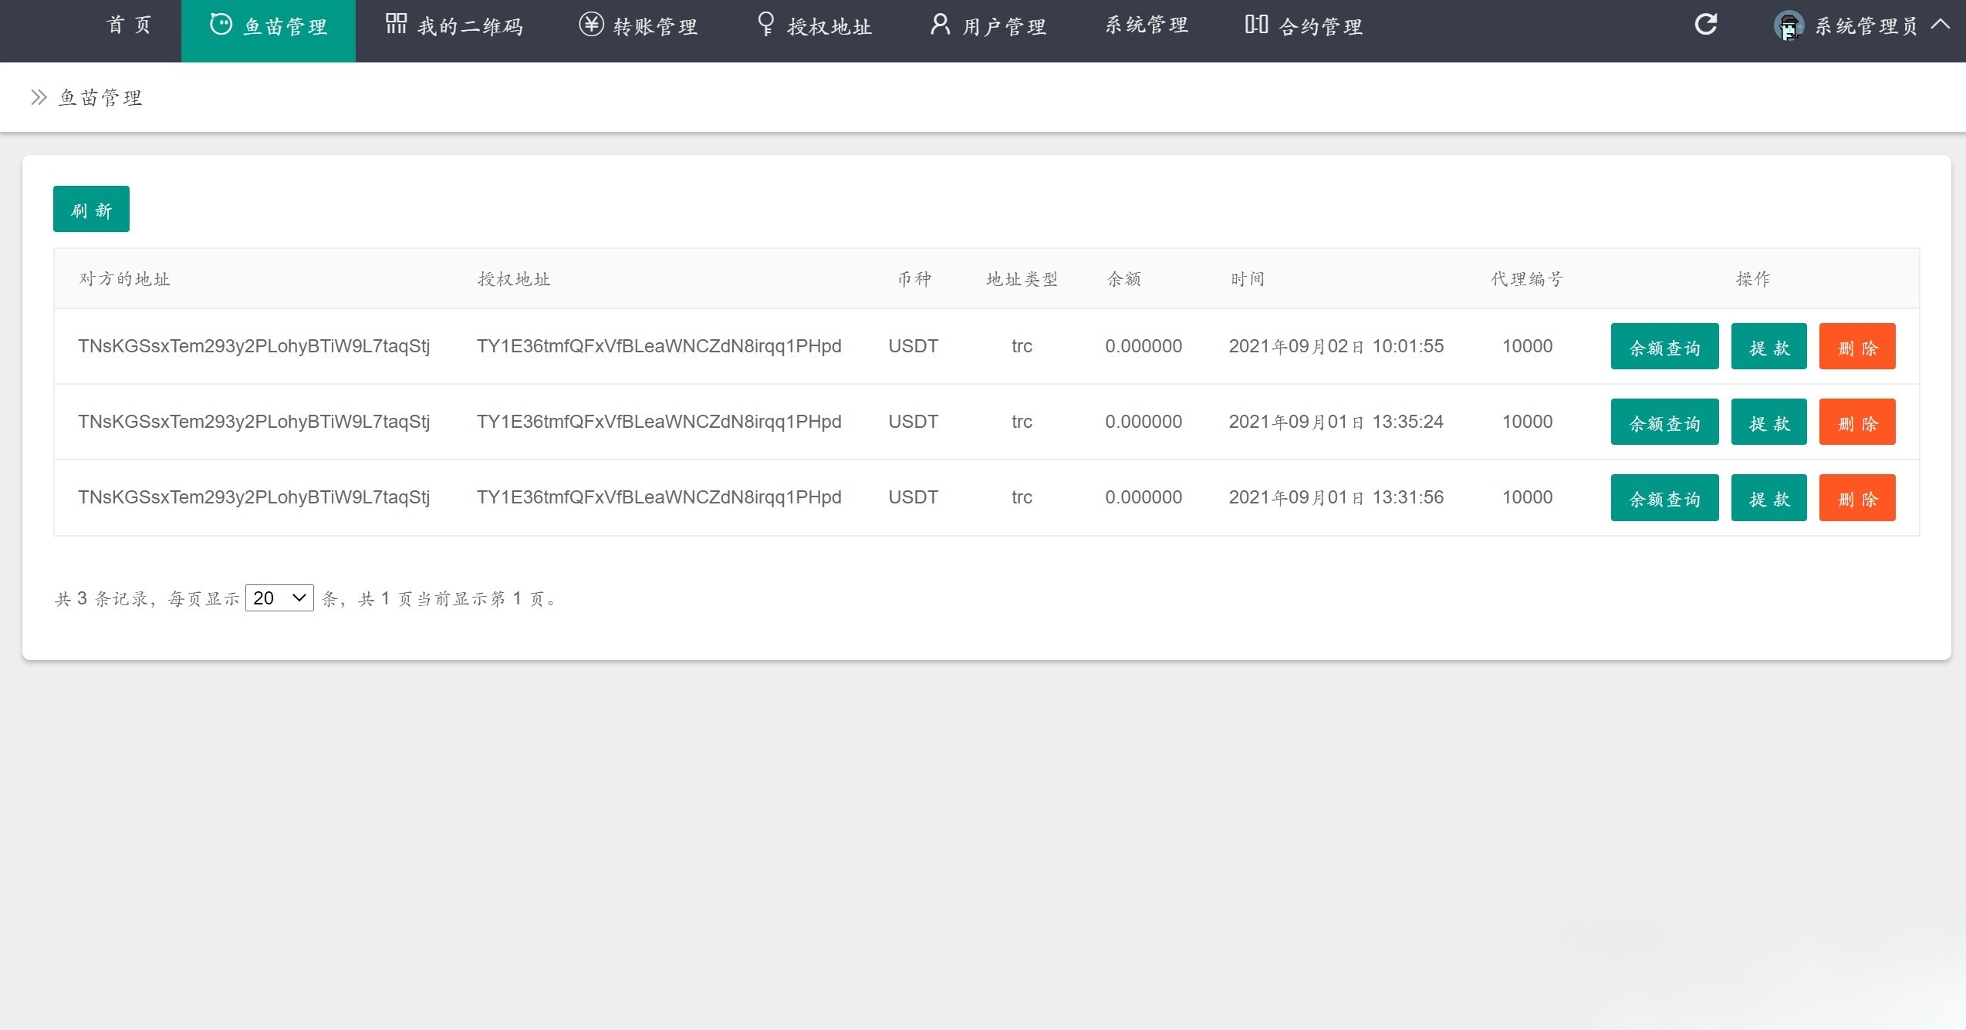The image size is (1966, 1030).
Task: Select the 转账管理 currency icon
Action: click(x=589, y=24)
